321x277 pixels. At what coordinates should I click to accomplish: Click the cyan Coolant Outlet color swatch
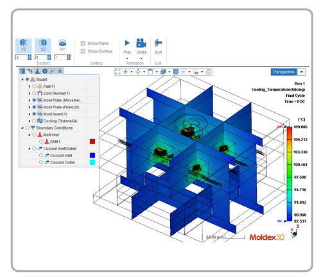(x=92, y=162)
